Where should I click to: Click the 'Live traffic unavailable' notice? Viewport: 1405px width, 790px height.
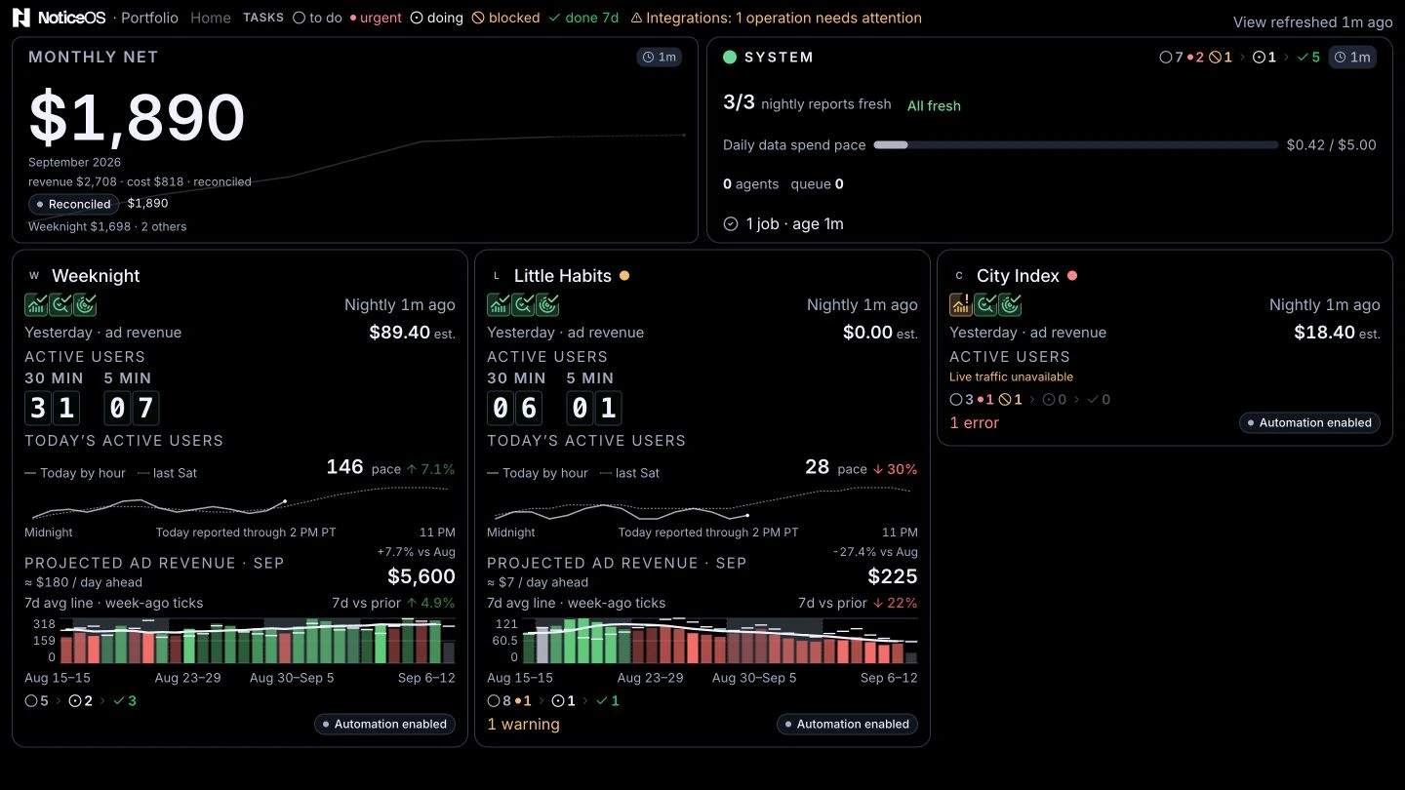(x=1011, y=376)
